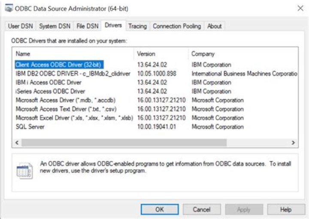
Task: Click IBM Corporation for iSeries Access row
Action: pos(211,91)
